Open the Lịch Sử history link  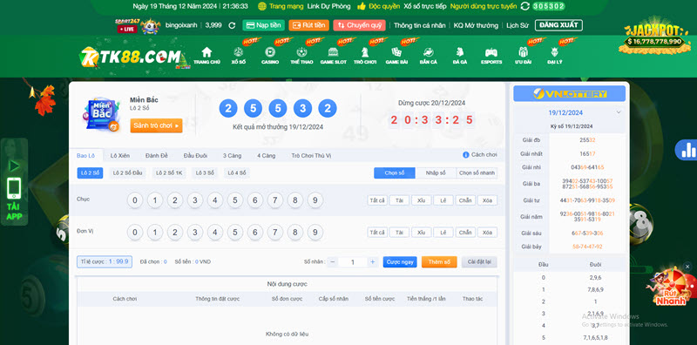(518, 25)
